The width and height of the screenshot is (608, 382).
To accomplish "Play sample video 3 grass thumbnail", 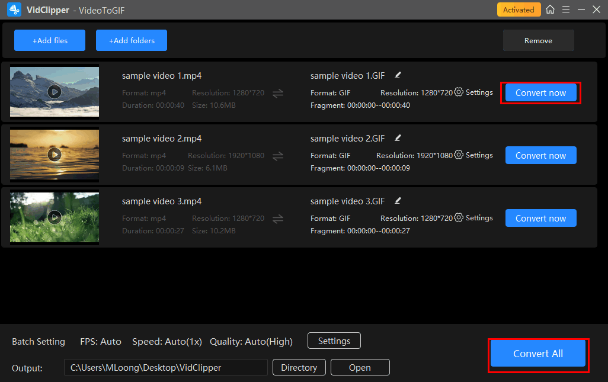I will pos(55,217).
